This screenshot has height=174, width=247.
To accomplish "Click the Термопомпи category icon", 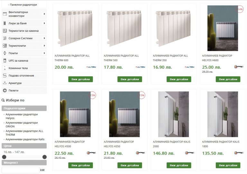I will click(5, 46).
